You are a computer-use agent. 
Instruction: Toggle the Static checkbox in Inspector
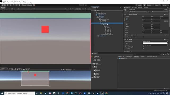(164, 10)
